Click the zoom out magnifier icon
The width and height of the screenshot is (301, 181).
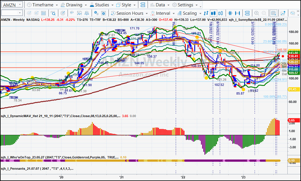click(264, 13)
